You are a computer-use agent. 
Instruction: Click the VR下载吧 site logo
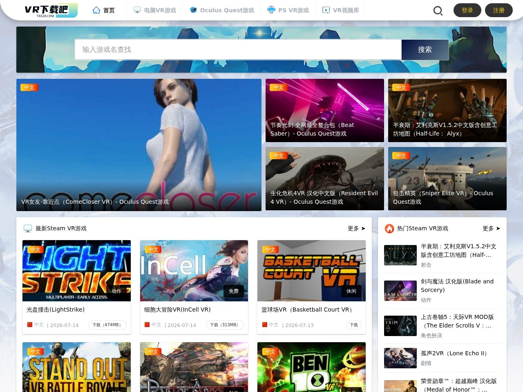click(x=51, y=10)
